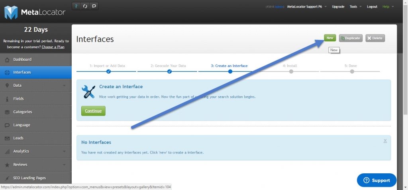
Task: Click the Language speech bubble icon
Action: pyautogui.click(x=7, y=125)
